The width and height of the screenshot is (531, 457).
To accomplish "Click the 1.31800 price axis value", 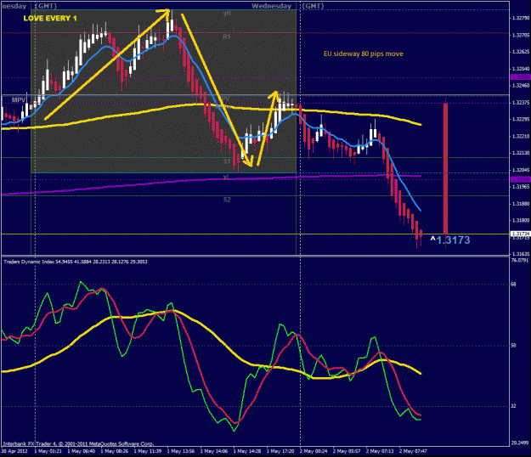I will [x=521, y=220].
